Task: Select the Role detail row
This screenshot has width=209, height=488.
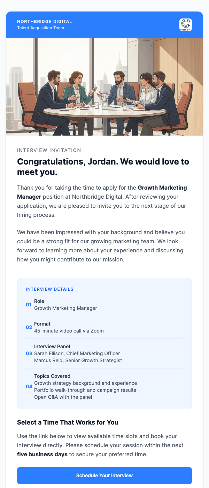Action: 104,305
